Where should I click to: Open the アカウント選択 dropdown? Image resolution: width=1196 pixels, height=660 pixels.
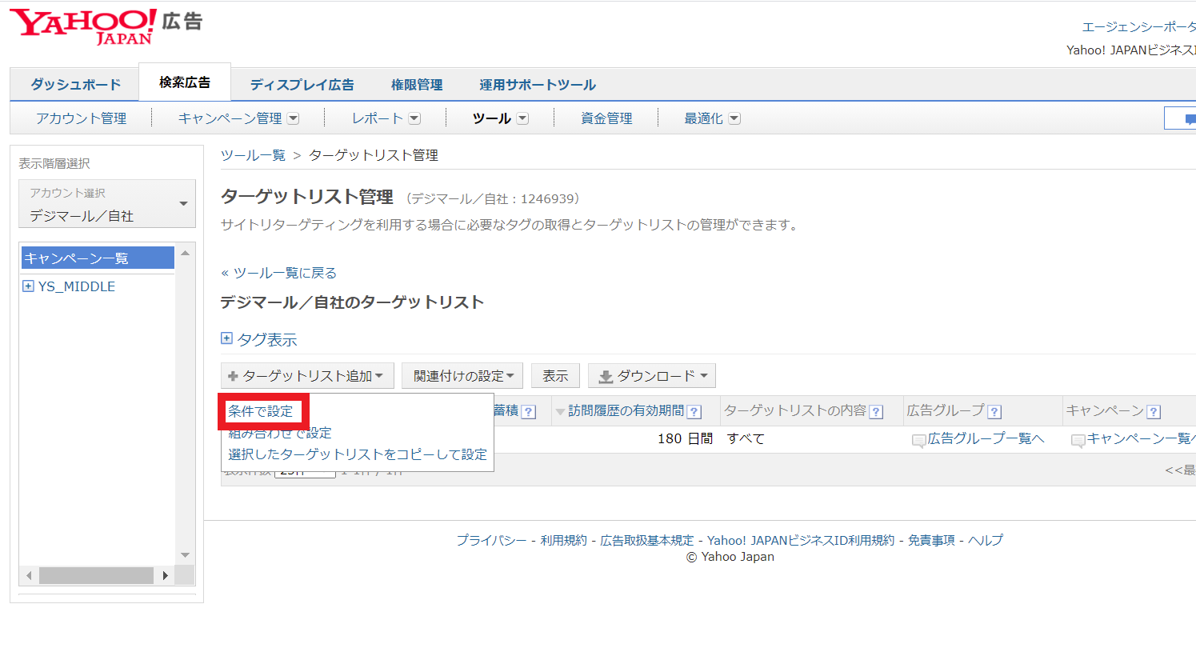(x=107, y=204)
